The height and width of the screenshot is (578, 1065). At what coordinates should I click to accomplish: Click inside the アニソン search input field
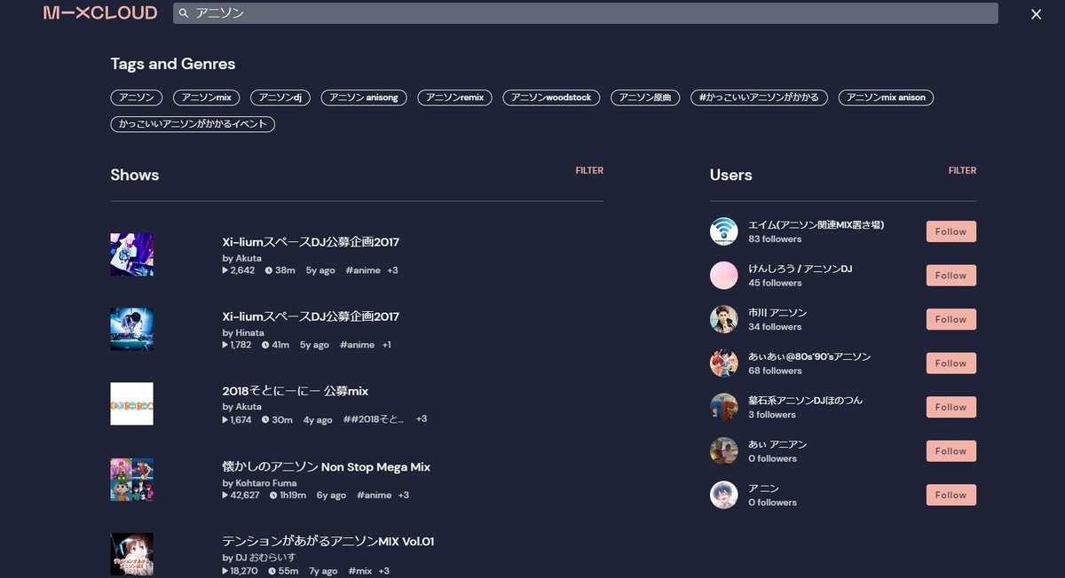pyautogui.click(x=355, y=13)
